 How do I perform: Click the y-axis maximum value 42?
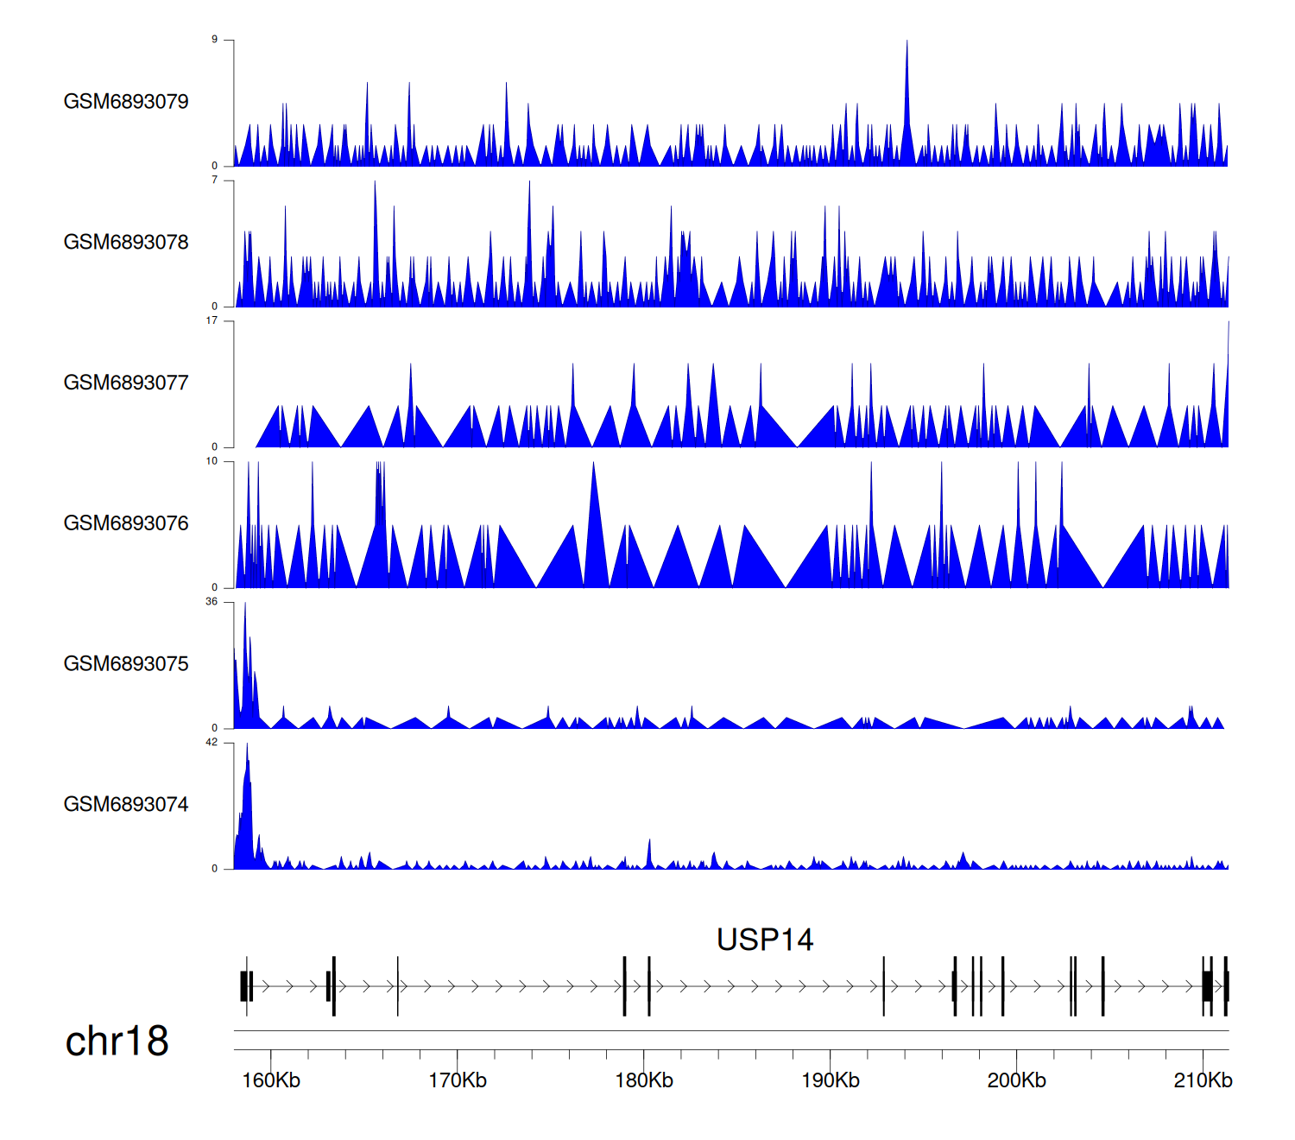(212, 743)
